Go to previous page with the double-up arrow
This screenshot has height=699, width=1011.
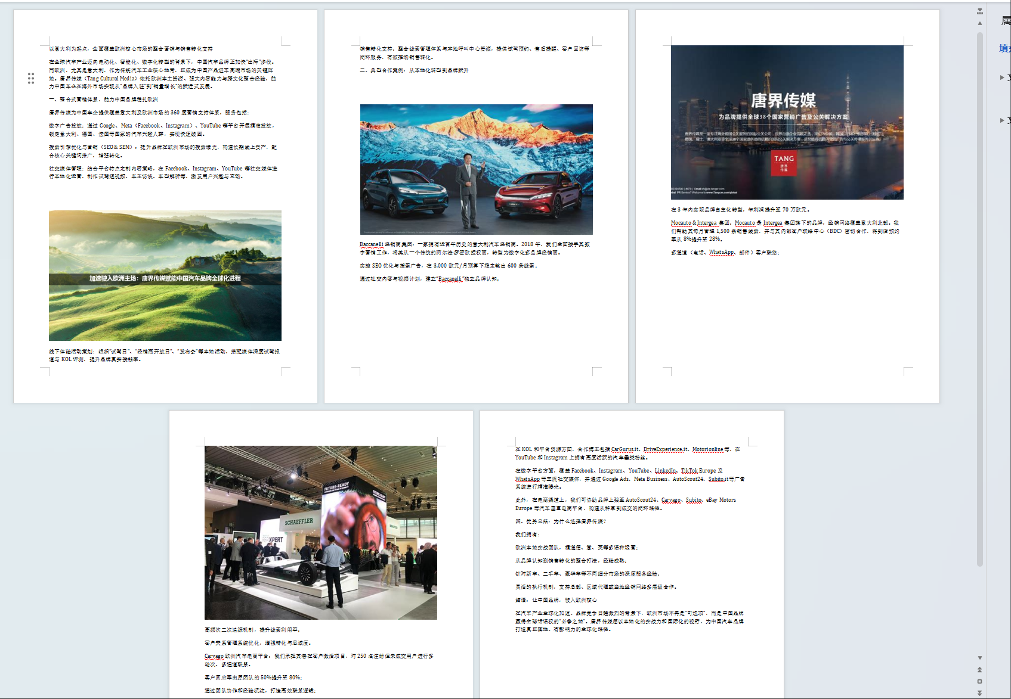click(979, 670)
